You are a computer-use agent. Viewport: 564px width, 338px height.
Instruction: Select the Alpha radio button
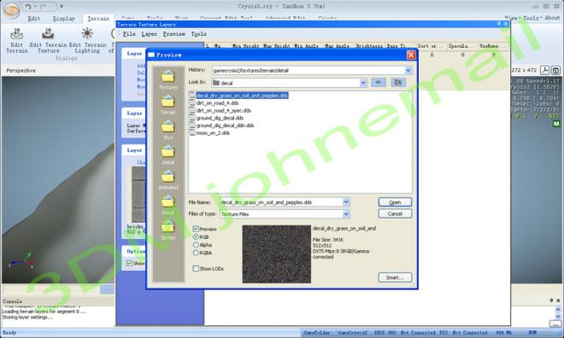196,245
